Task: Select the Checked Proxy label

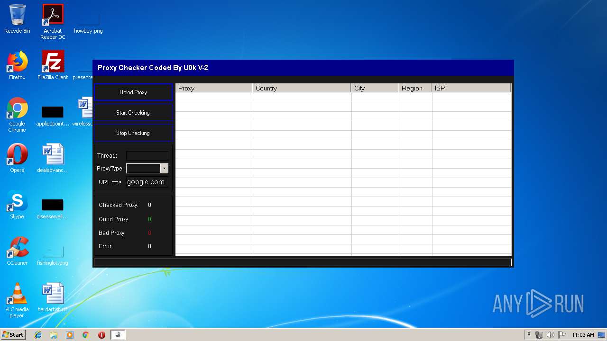Action: point(119,205)
